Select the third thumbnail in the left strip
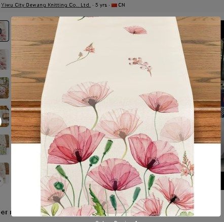Image resolution: width=224 pixels, height=222 pixels. pyautogui.click(x=4, y=88)
